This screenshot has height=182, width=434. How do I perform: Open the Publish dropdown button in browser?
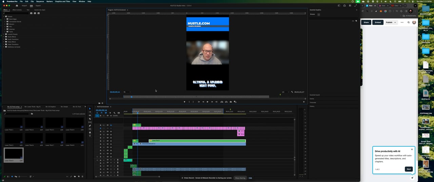coord(391,22)
